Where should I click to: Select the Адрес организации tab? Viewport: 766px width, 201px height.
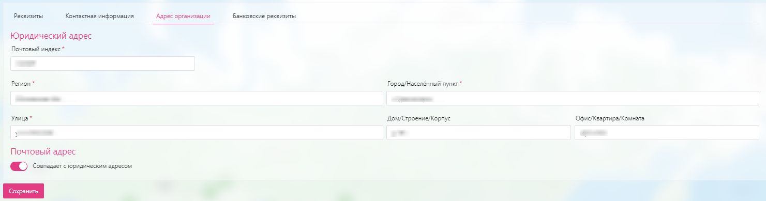point(183,16)
